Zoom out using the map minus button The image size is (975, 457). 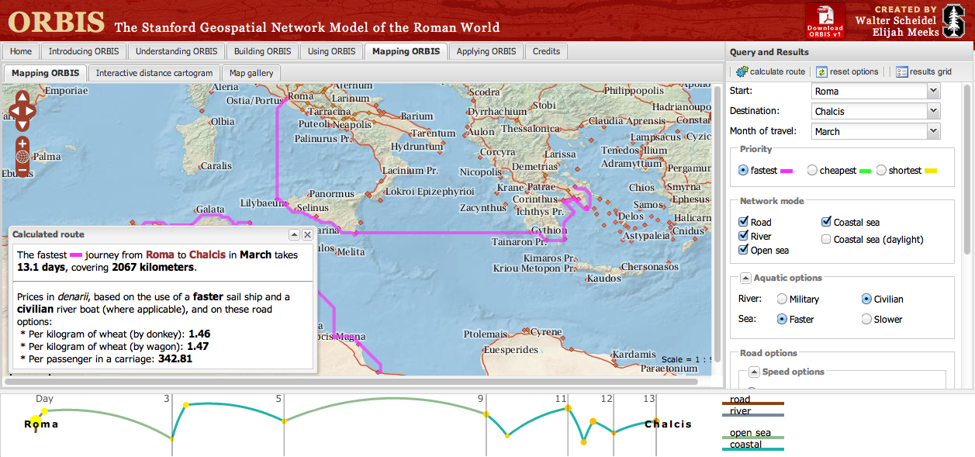[22, 170]
